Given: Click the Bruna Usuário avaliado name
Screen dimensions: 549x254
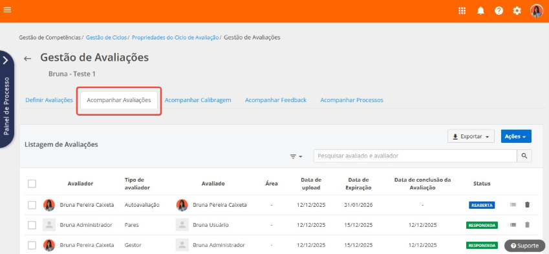Looking at the screenshot, I should [211, 225].
